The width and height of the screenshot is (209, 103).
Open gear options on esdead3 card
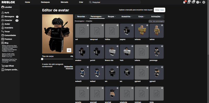(x=88, y=67)
